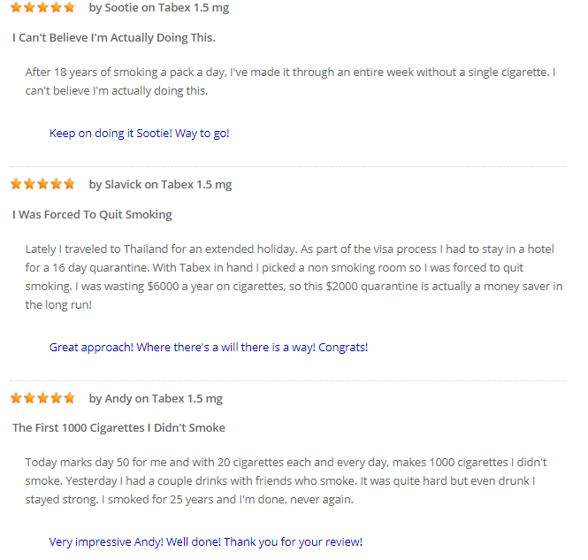Click the star rating on Andy's review
This screenshot has height=560, width=588.
(42, 397)
